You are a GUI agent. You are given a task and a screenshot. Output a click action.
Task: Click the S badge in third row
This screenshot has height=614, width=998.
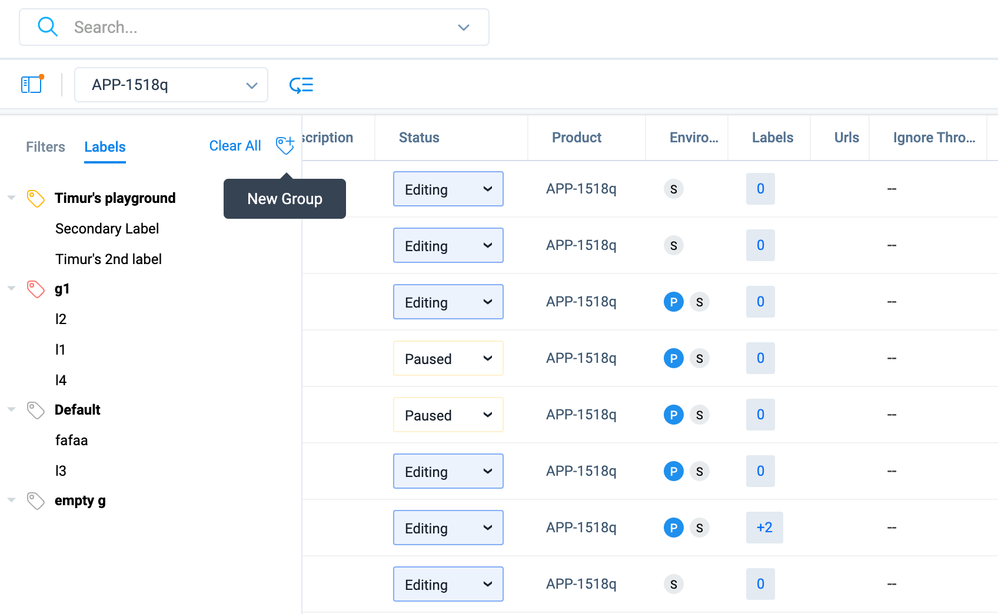click(700, 302)
